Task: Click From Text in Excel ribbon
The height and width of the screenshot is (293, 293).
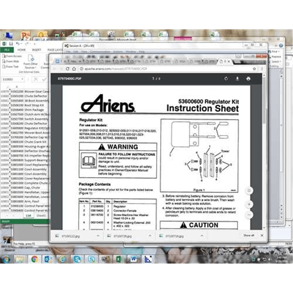Action: [x=11, y=67]
